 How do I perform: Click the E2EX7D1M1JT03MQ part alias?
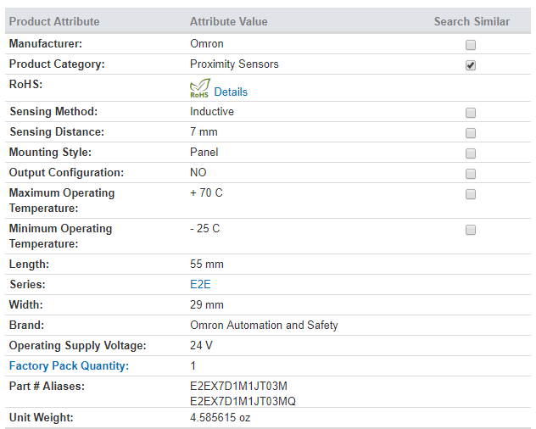[243, 401]
